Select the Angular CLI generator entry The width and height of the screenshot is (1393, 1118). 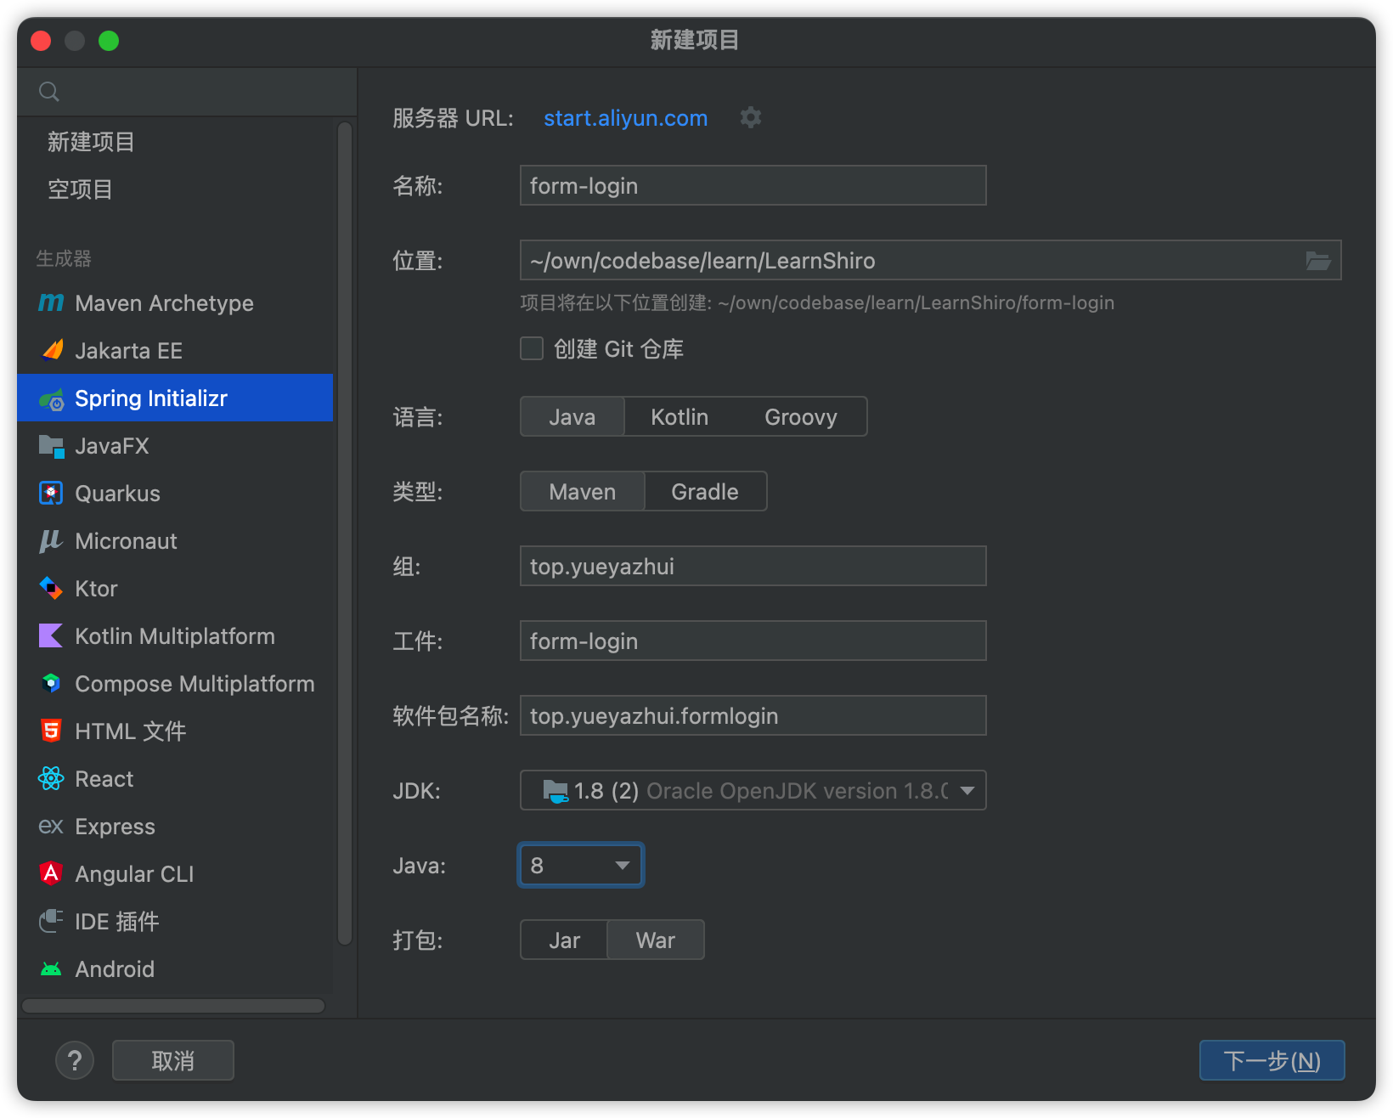coord(175,873)
